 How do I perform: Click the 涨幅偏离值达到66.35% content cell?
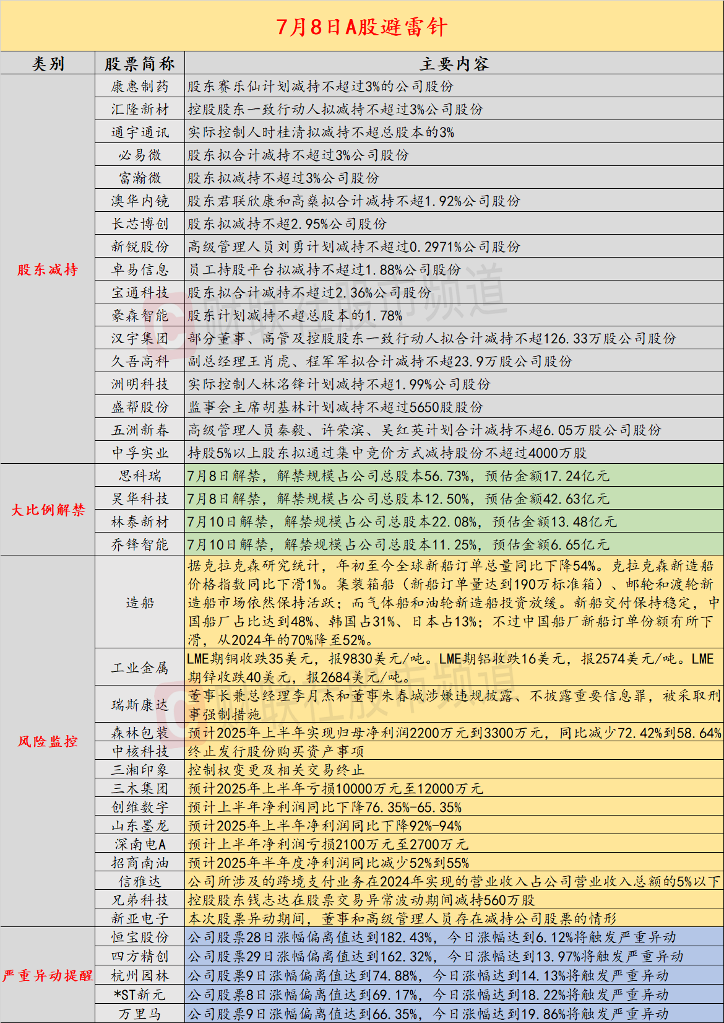(x=454, y=1014)
